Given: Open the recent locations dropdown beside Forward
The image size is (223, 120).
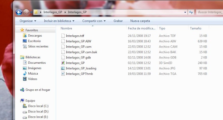Looking at the screenshot, I should coord(31,12).
